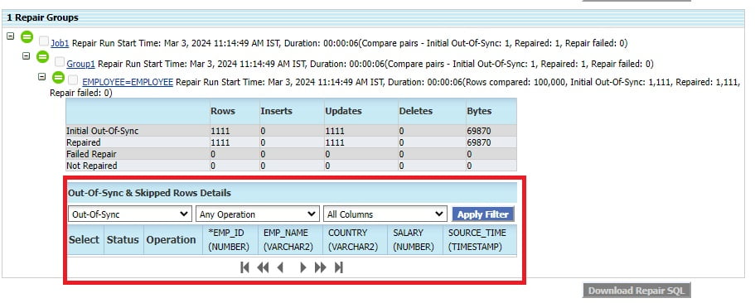Click the Inserts column header
This screenshot has height=303, width=755.
(276, 111)
